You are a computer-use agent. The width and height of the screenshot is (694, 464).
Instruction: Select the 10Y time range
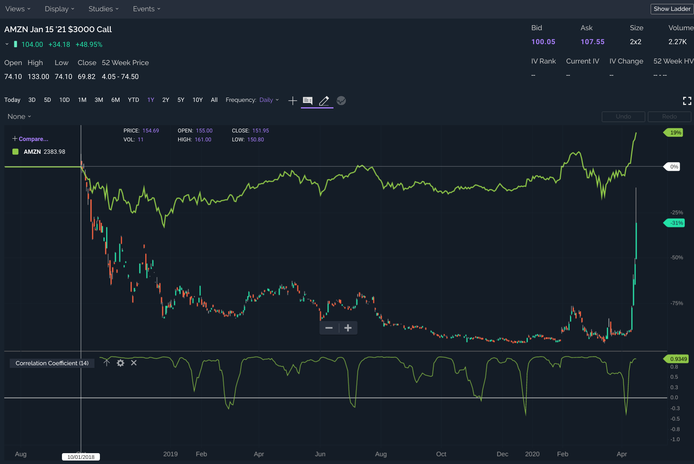point(198,100)
